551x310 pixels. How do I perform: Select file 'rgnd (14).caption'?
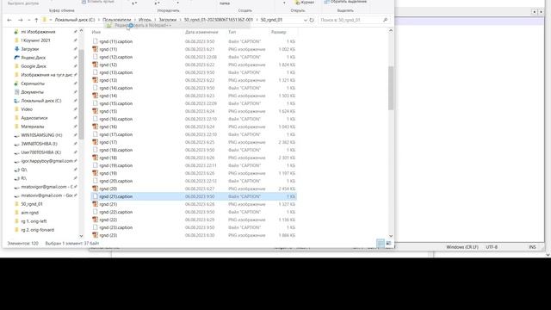115,88
